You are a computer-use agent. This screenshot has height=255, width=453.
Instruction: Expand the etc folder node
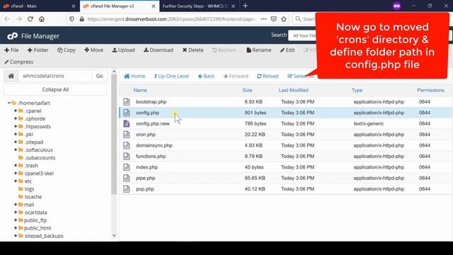[x=16, y=181]
